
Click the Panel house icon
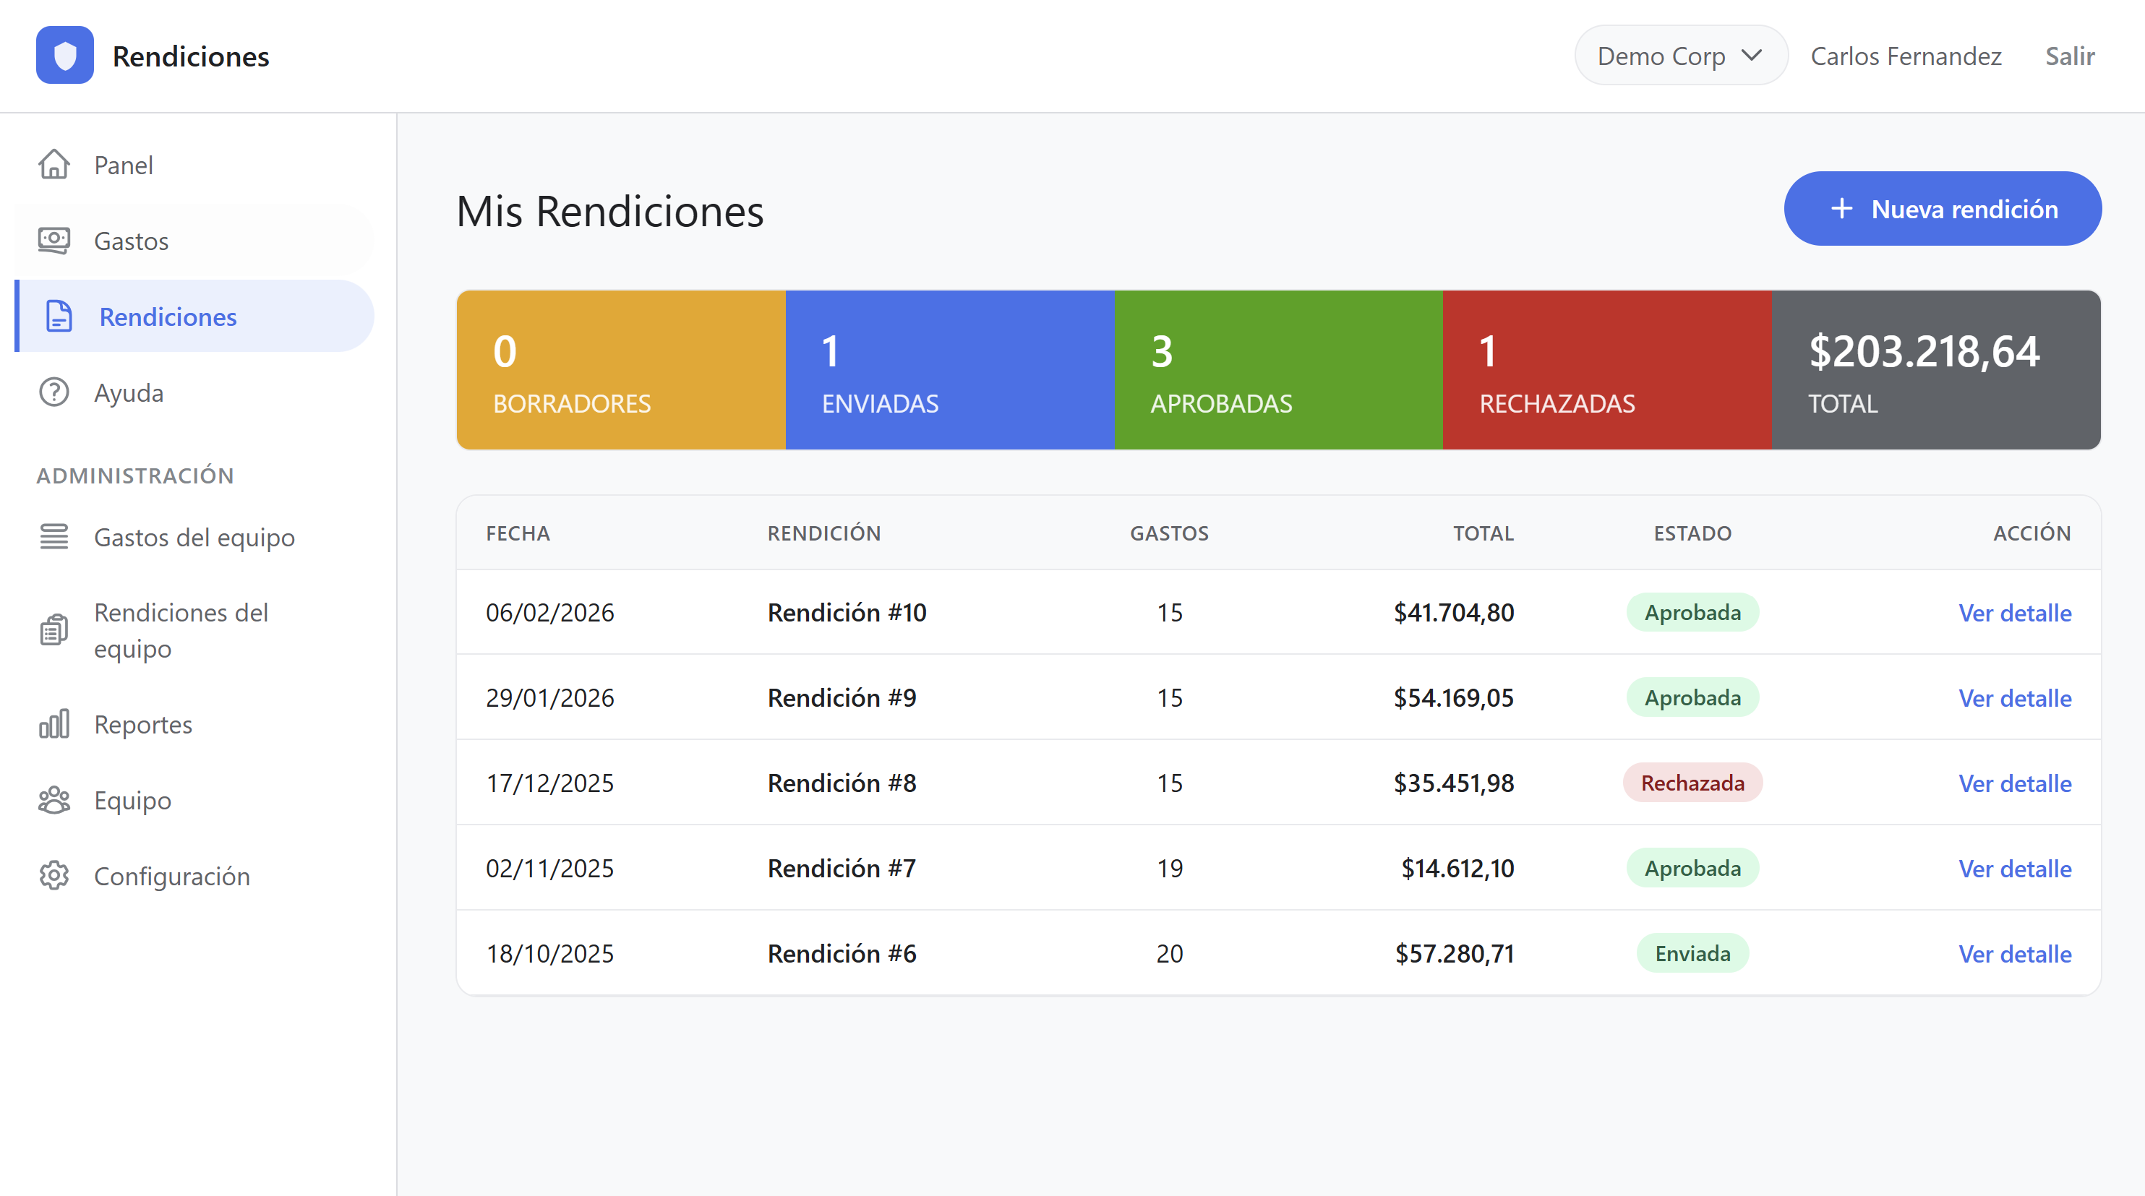54,165
